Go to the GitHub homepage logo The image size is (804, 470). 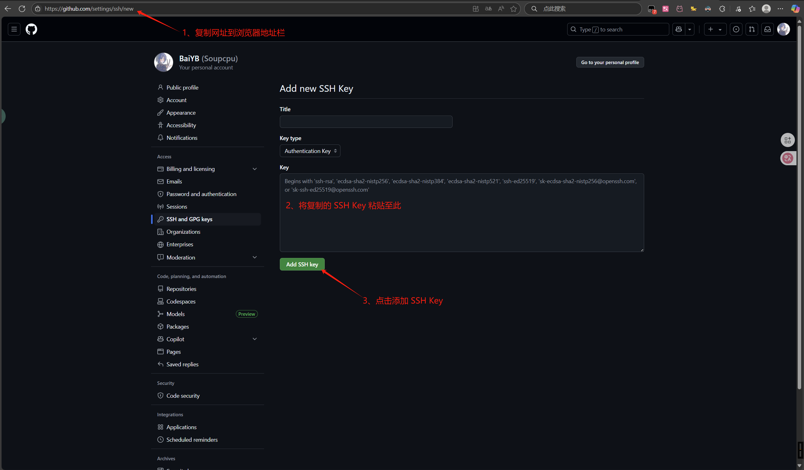31,29
